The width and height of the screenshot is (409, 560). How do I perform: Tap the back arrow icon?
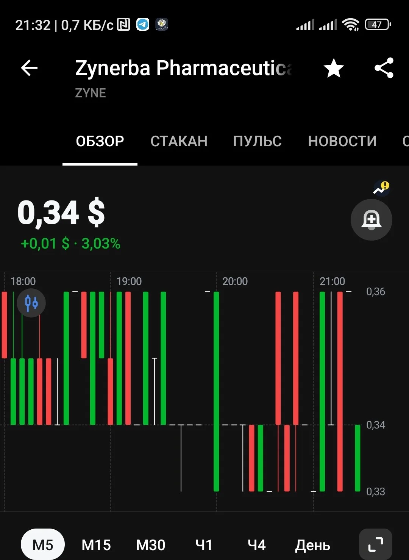(29, 68)
